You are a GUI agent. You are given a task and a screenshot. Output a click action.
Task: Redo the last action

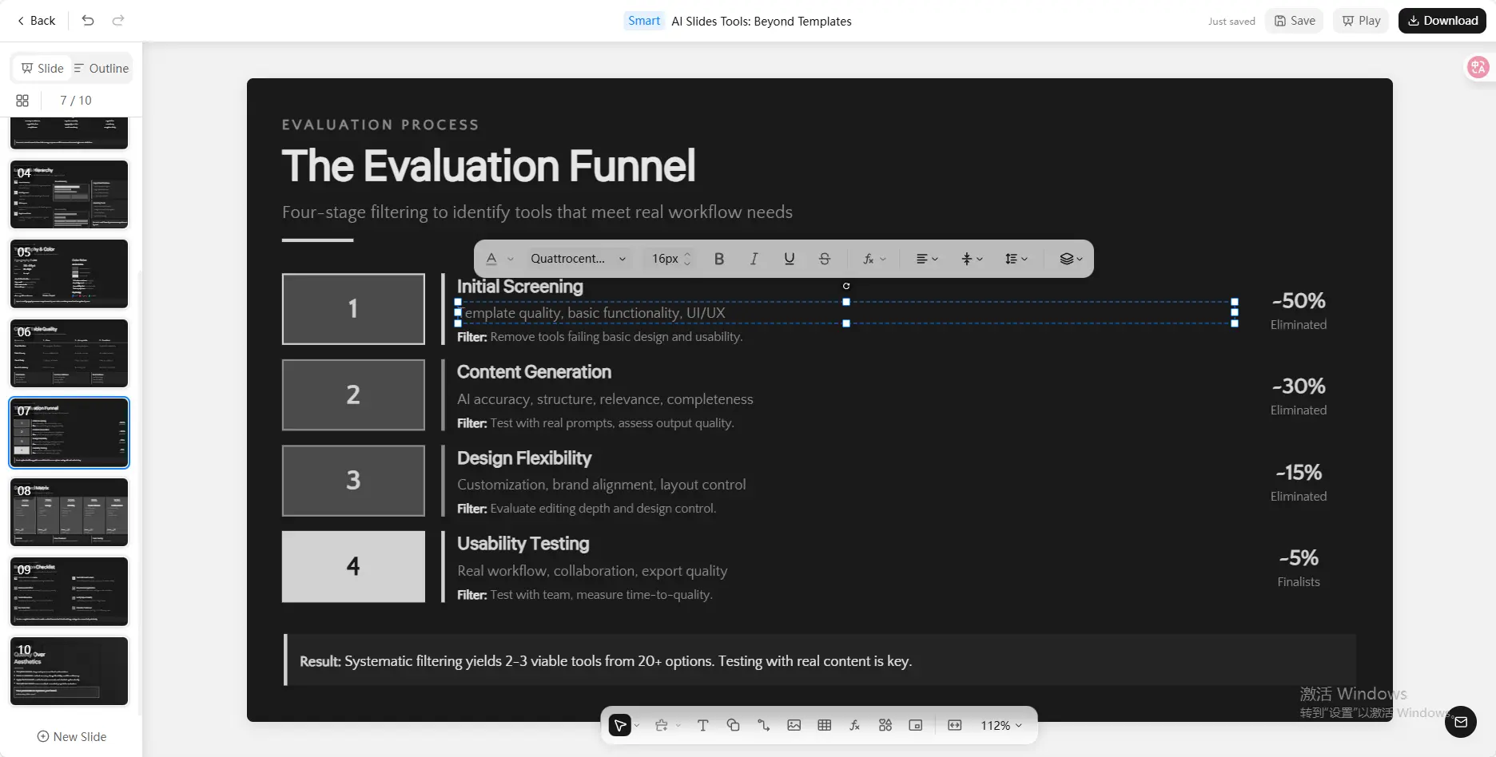(x=118, y=21)
